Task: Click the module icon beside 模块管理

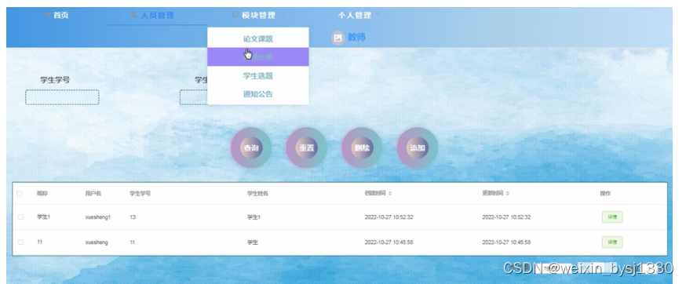Action: (235, 16)
